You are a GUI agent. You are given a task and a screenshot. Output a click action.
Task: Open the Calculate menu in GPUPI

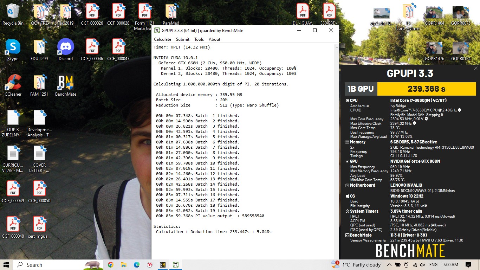coord(163,39)
